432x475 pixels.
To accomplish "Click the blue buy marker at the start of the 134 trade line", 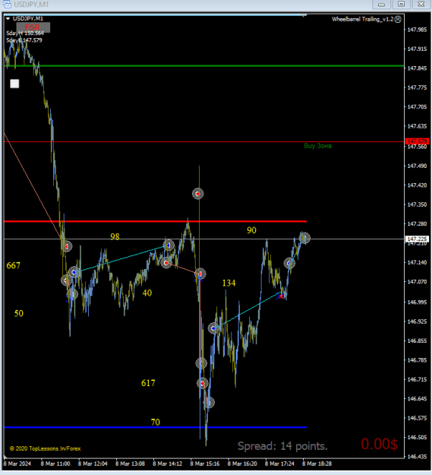I will point(213,328).
